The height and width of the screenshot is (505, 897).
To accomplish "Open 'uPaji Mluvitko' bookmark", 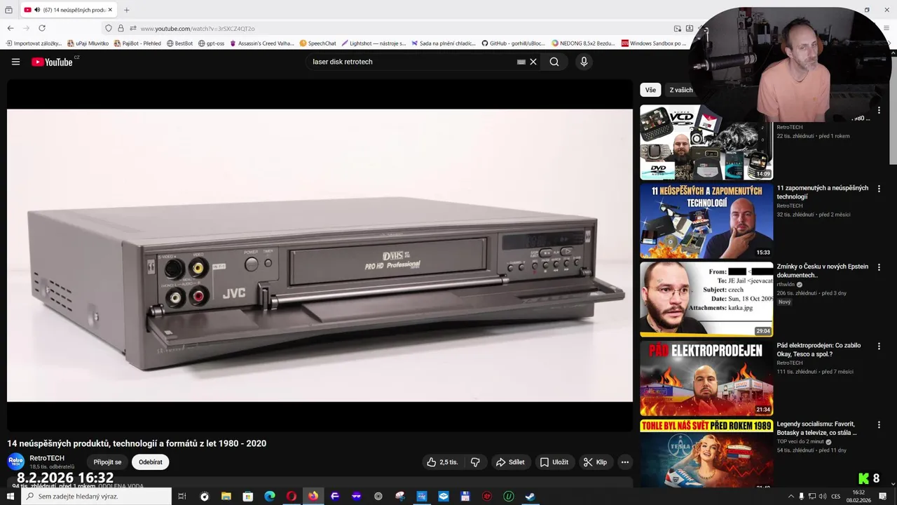I will 88,43.
